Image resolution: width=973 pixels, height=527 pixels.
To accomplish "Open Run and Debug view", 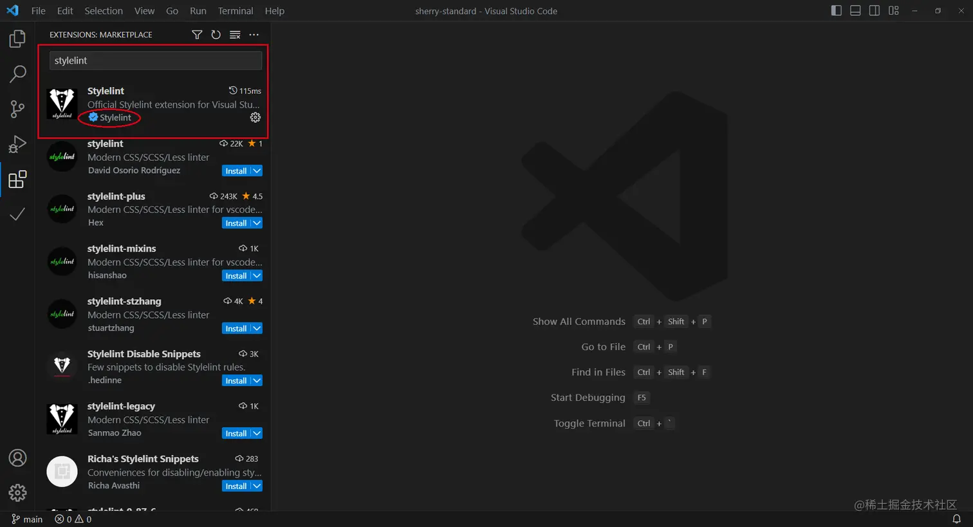I will click(x=17, y=144).
